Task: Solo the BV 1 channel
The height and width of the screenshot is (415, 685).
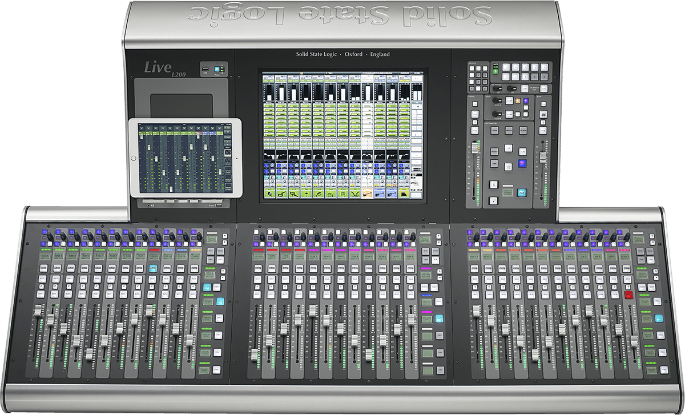Action: point(571,280)
